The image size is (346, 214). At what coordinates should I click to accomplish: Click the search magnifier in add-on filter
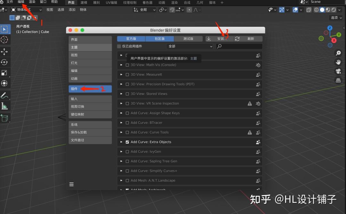coord(219,46)
